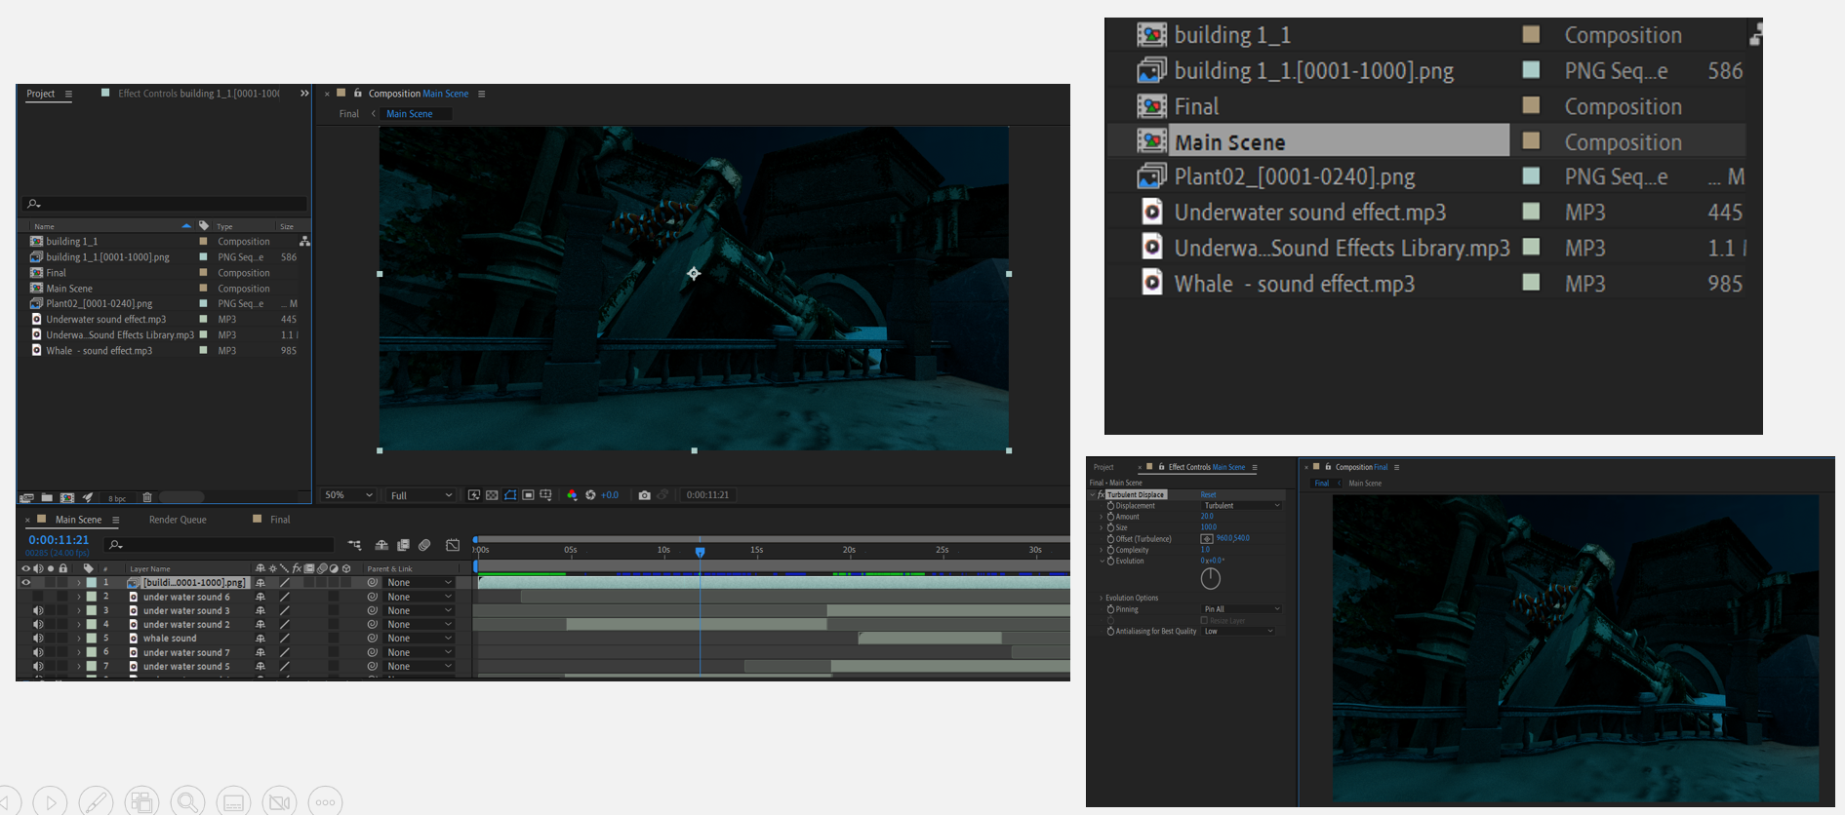Open the Pinning Pin All dropdown
The width and height of the screenshot is (1845, 815).
pos(1242,609)
